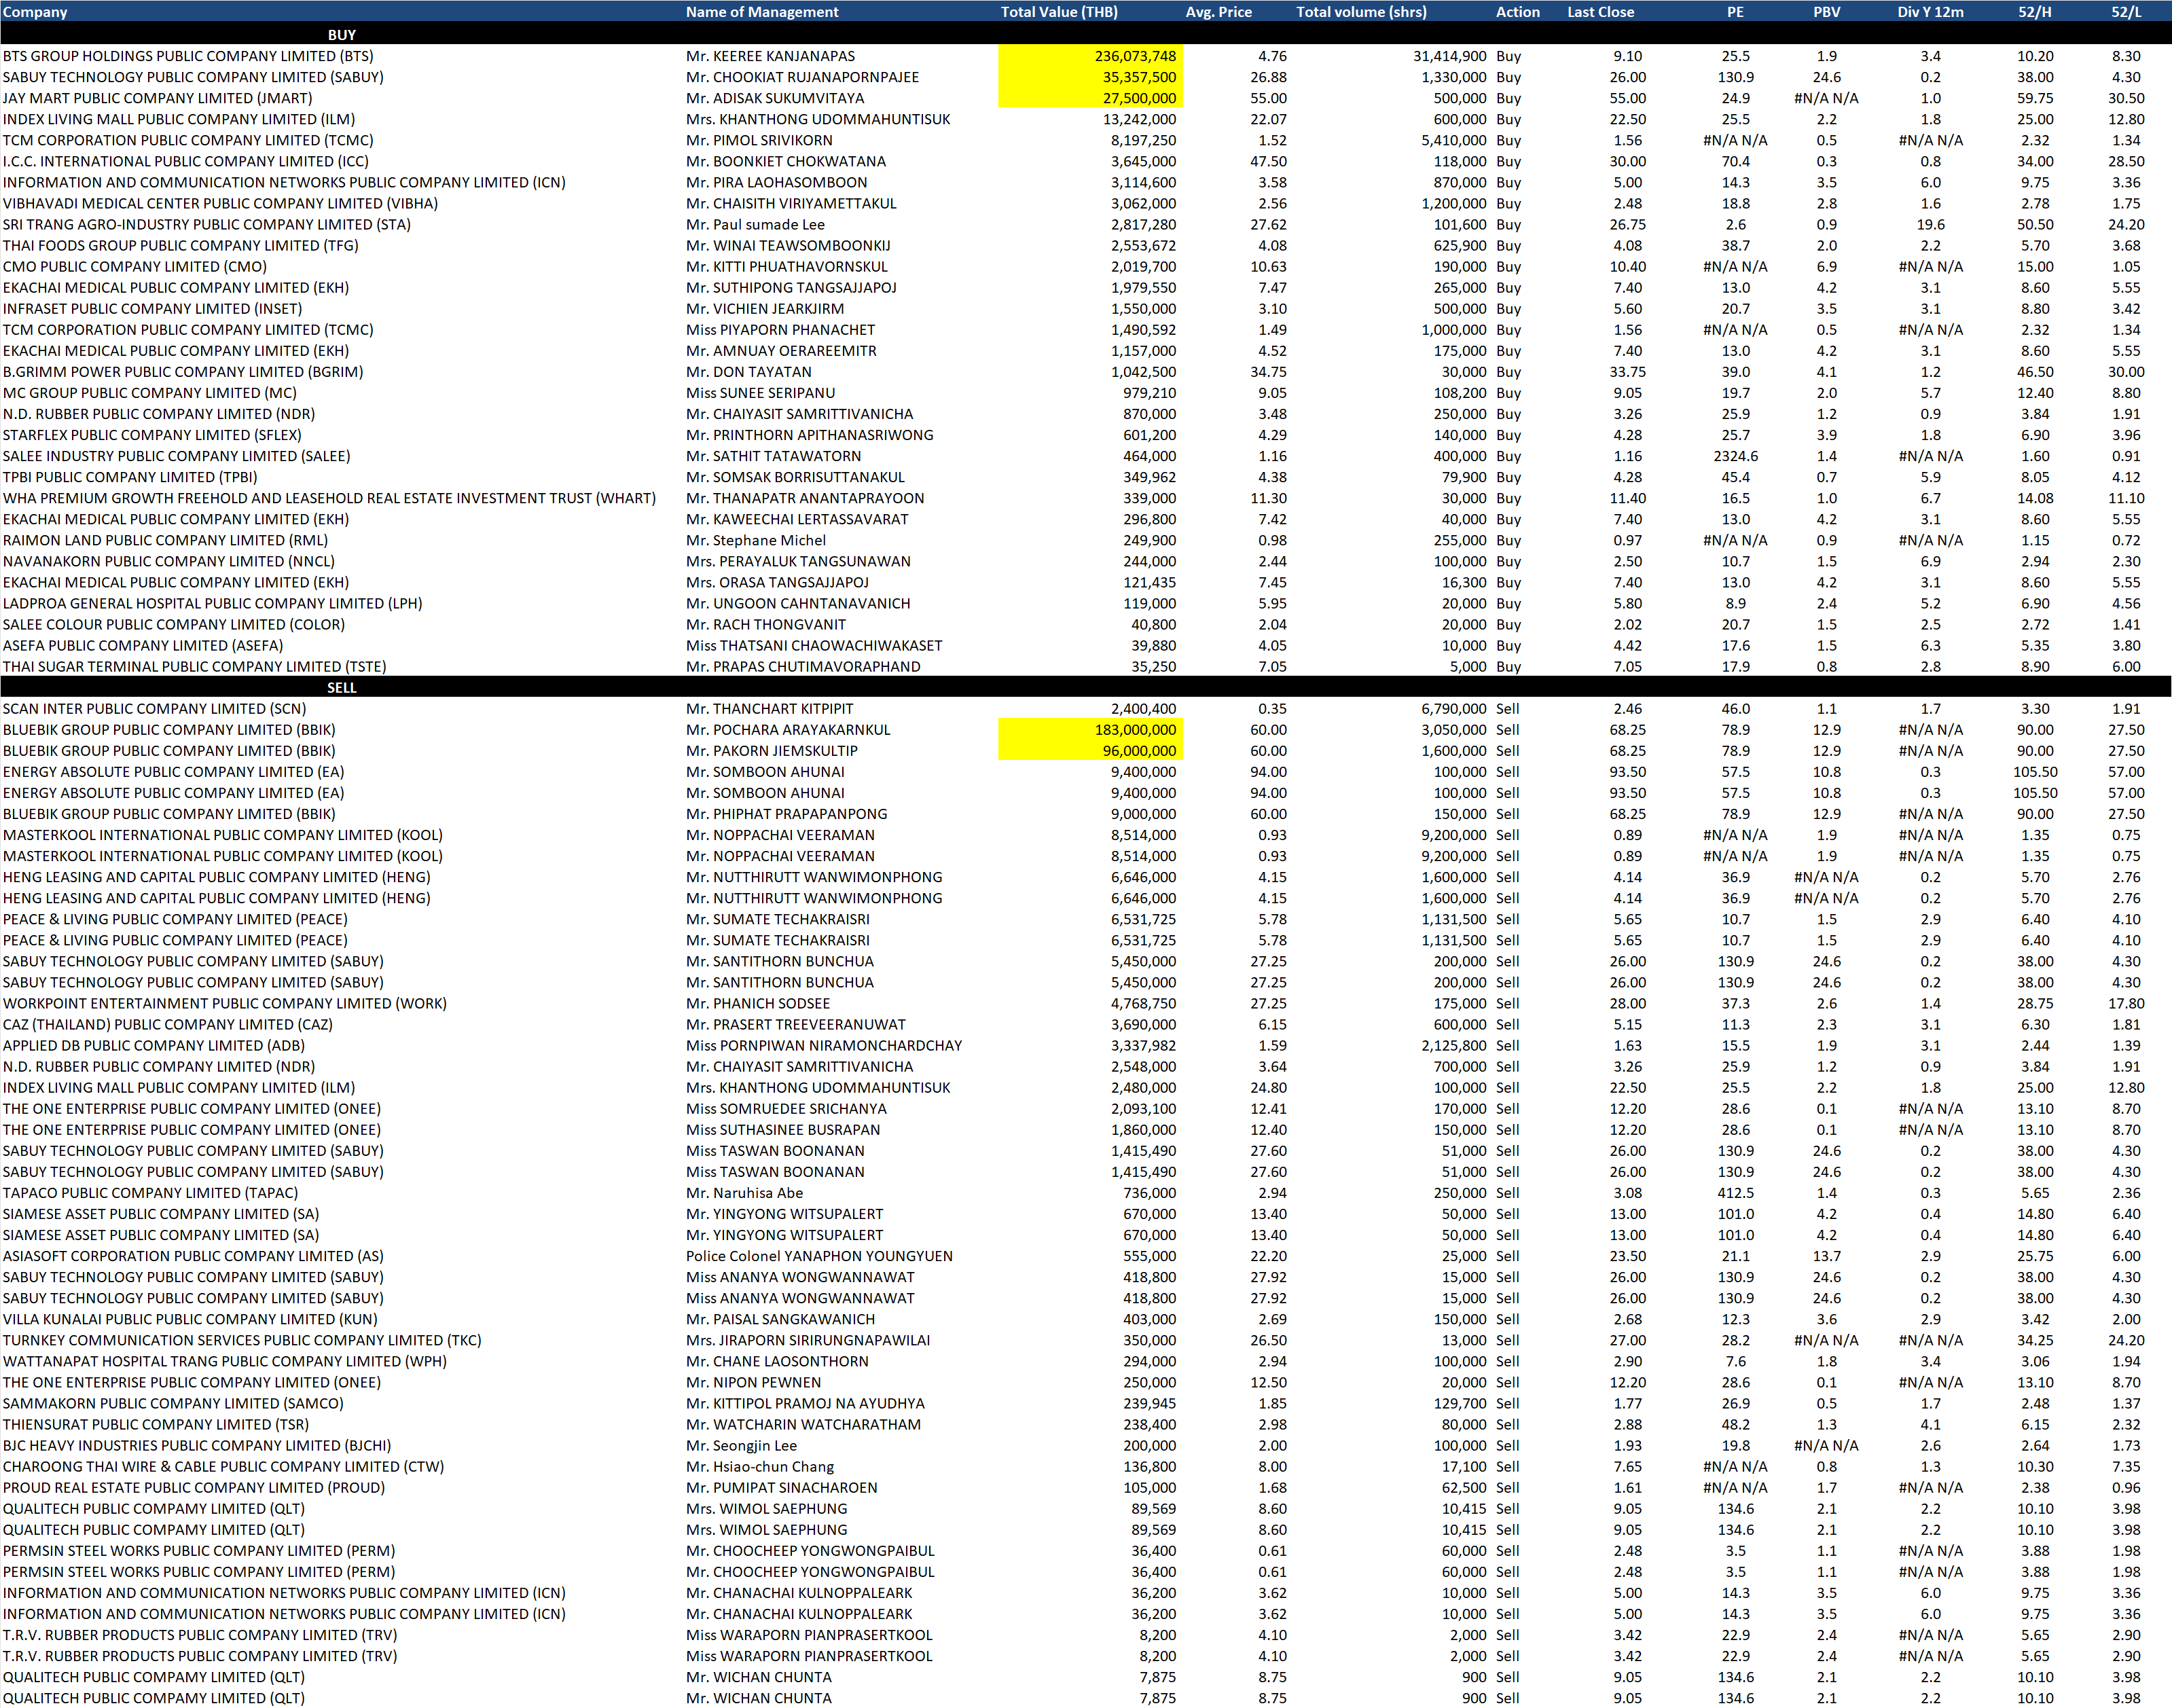
Task: Click VILLA KUNALAI company cell
Action: [x=189, y=1319]
